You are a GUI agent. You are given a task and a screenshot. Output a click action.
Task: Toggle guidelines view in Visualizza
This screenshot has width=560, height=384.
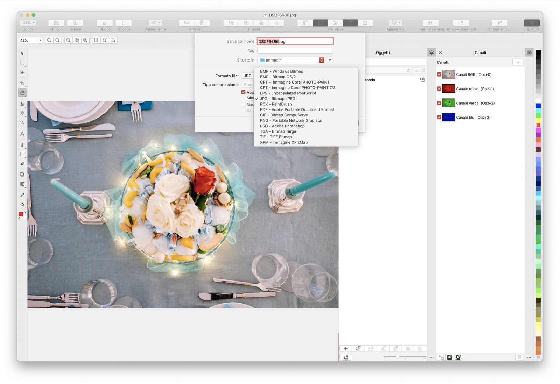pos(335,23)
